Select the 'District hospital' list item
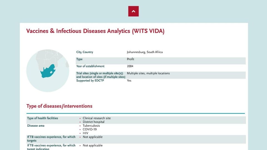Viewport: 267px width, 150px height. click(94, 122)
